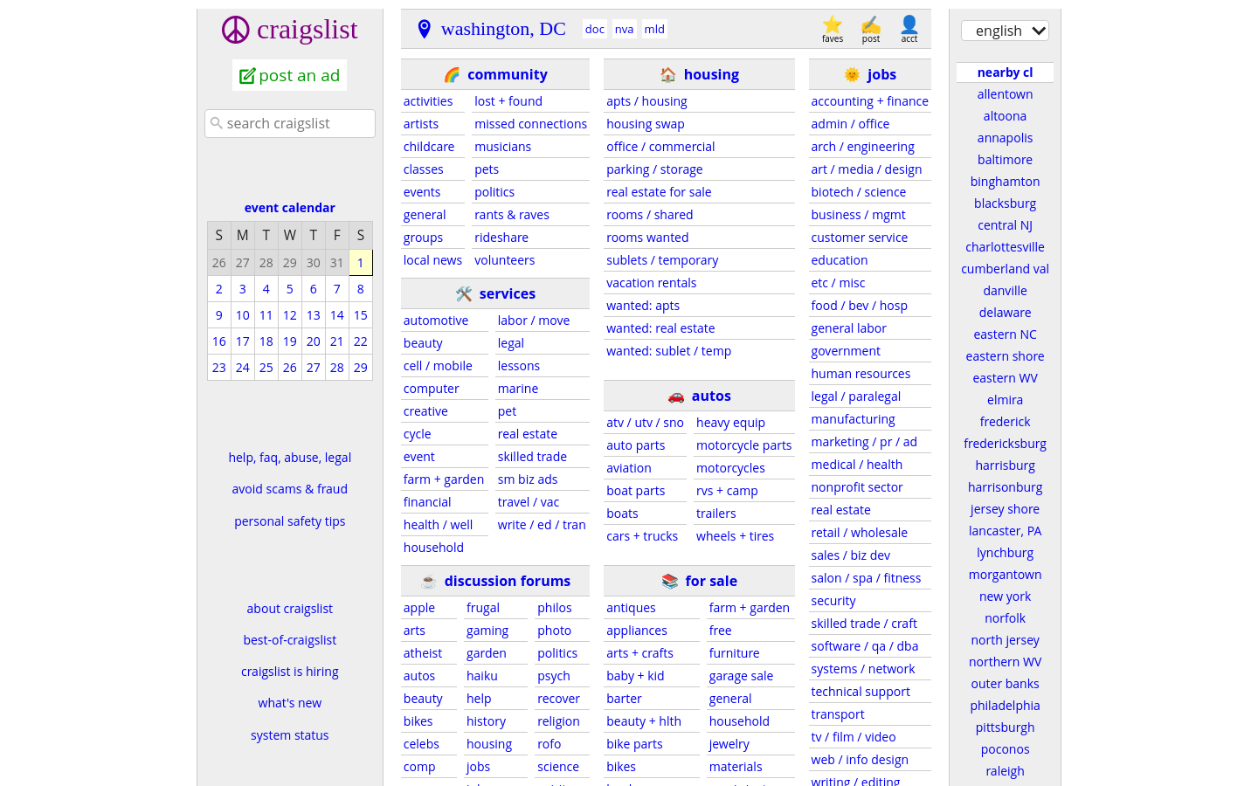The width and height of the screenshot is (1258, 786).
Task: Click the coffee cup discussion forums icon
Action: (429, 582)
